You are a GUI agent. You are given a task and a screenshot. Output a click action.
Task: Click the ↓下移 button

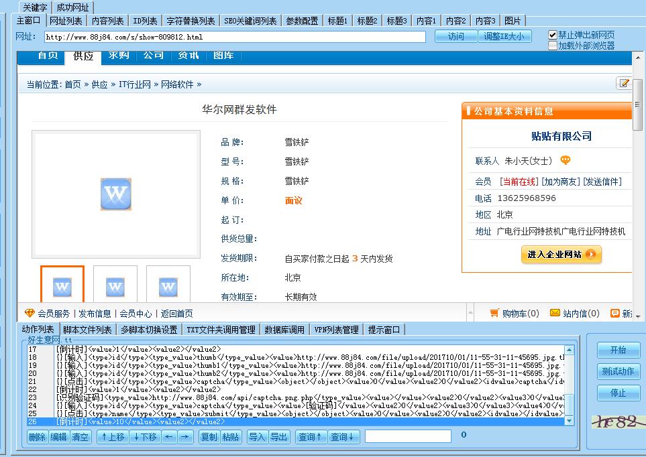click(145, 437)
